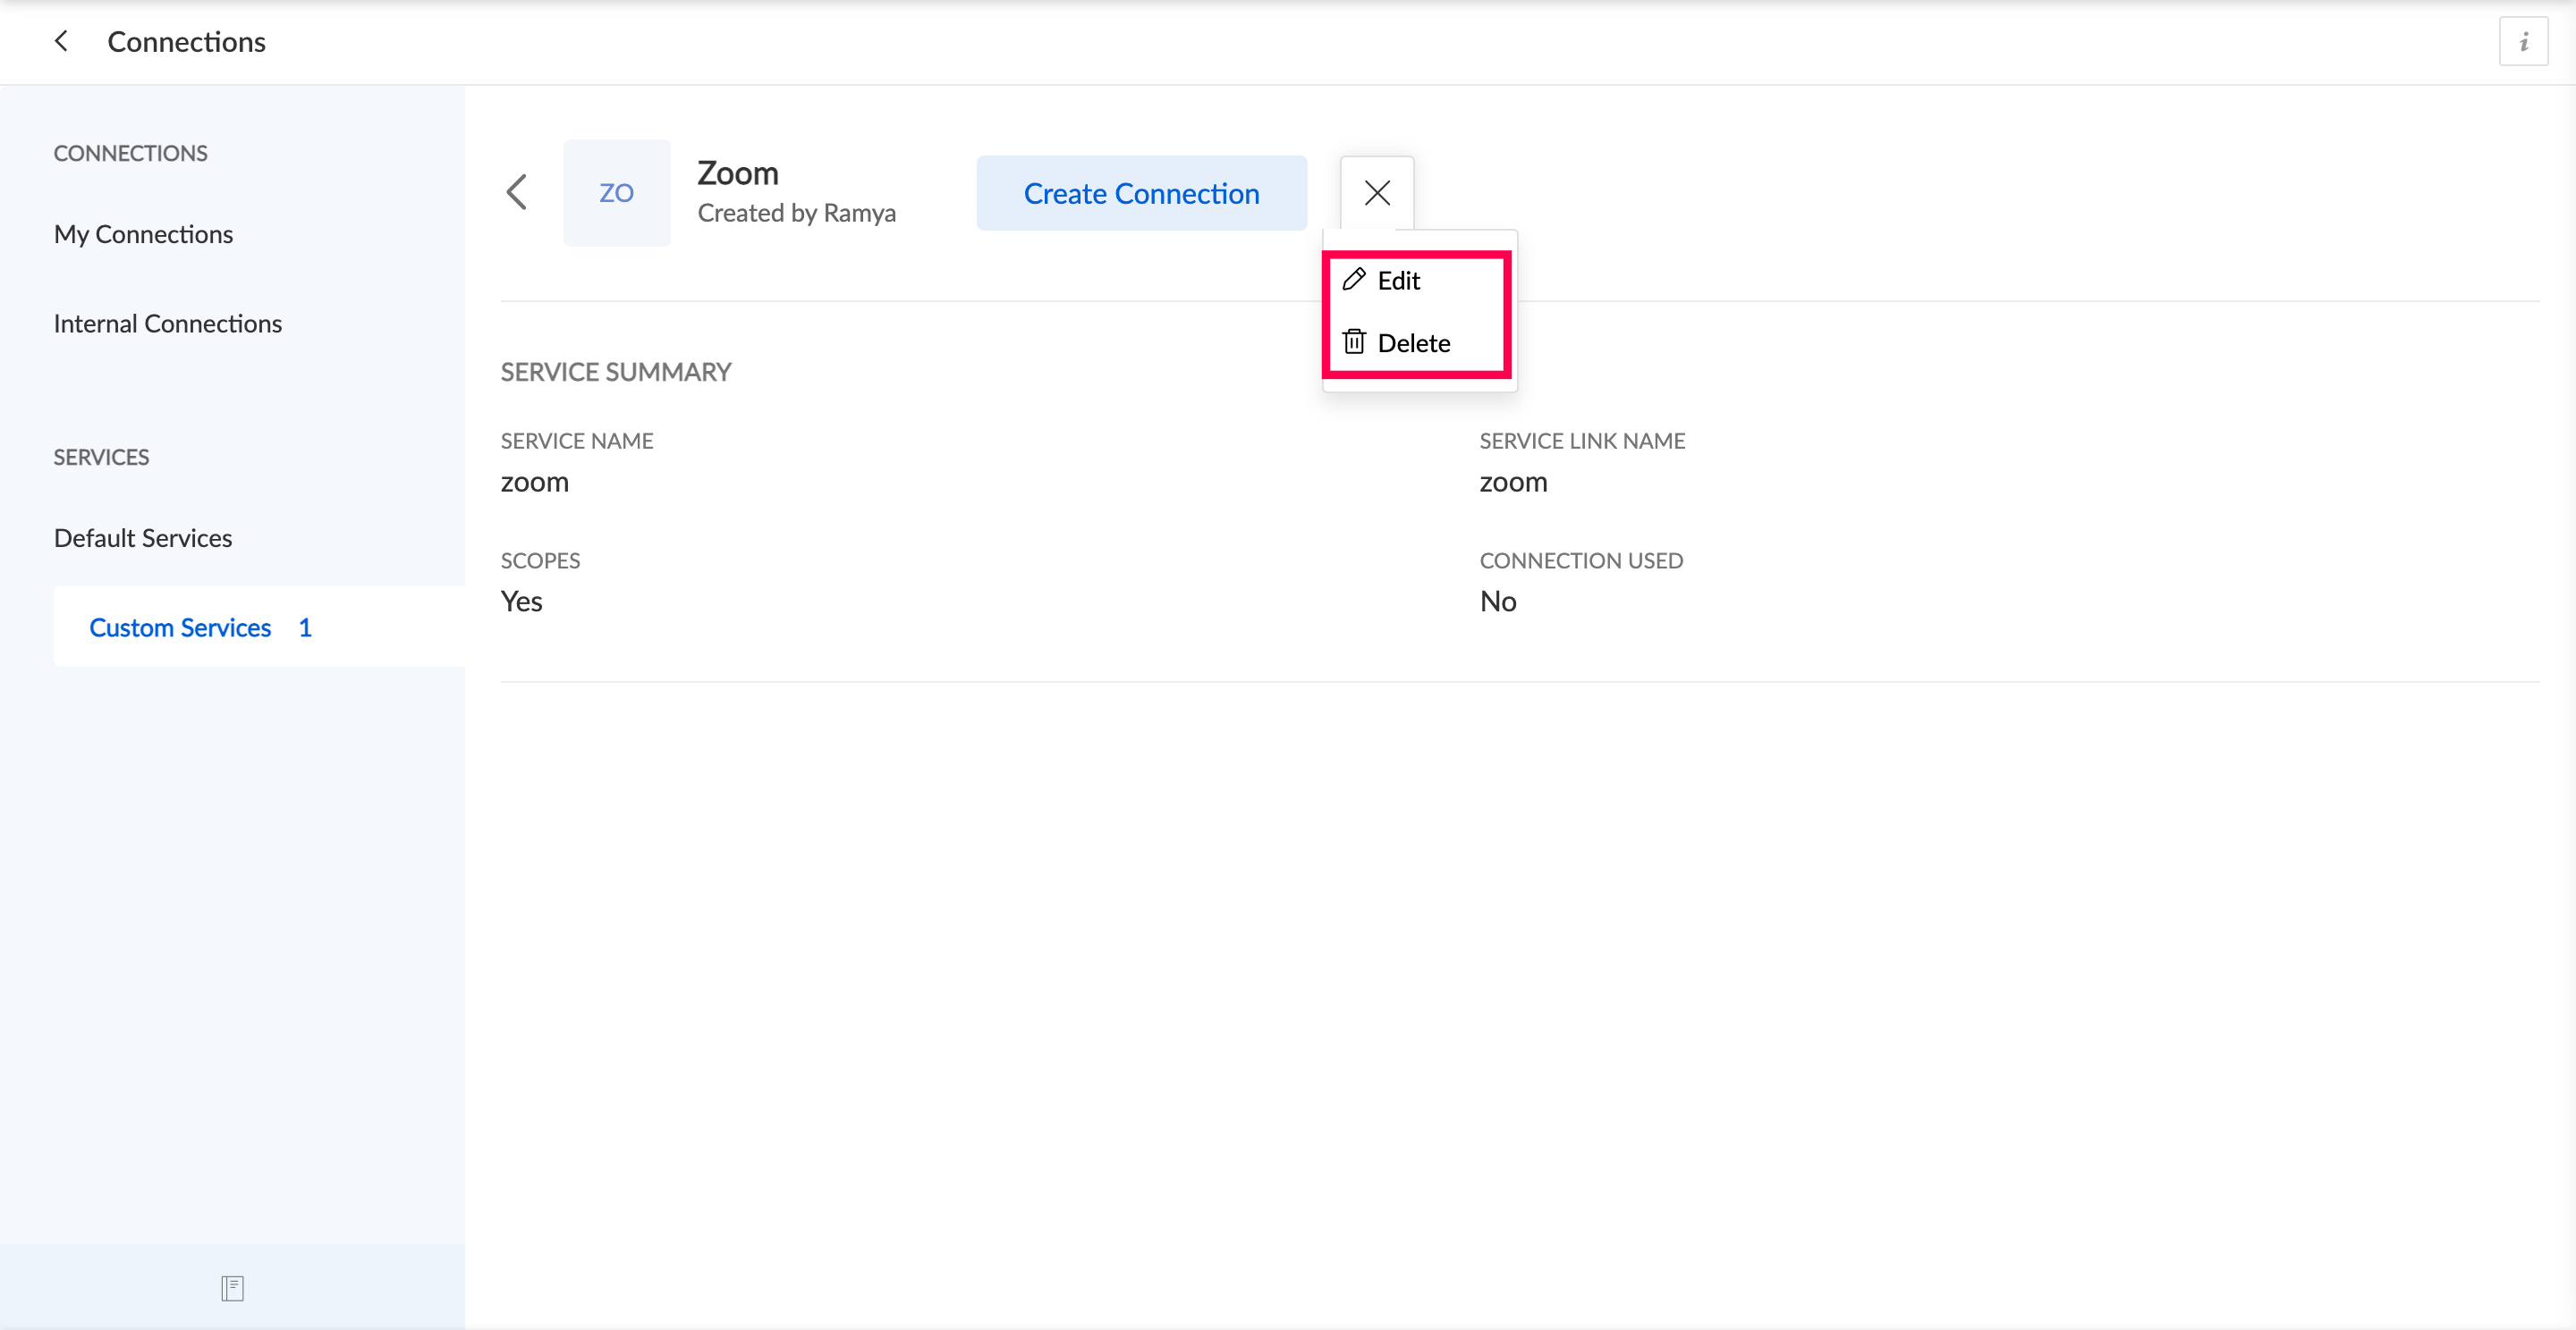Open My Connections in sidebar
This screenshot has height=1330, width=2576.
(143, 234)
